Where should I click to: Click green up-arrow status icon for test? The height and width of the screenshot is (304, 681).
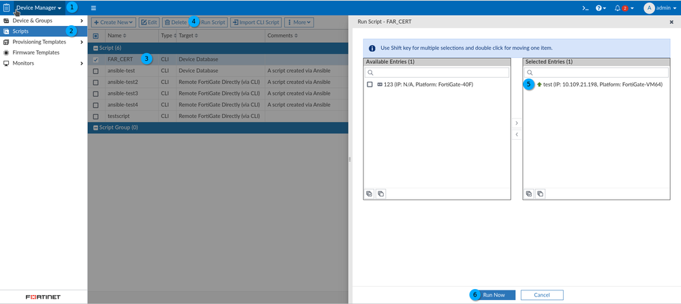pyautogui.click(x=539, y=85)
